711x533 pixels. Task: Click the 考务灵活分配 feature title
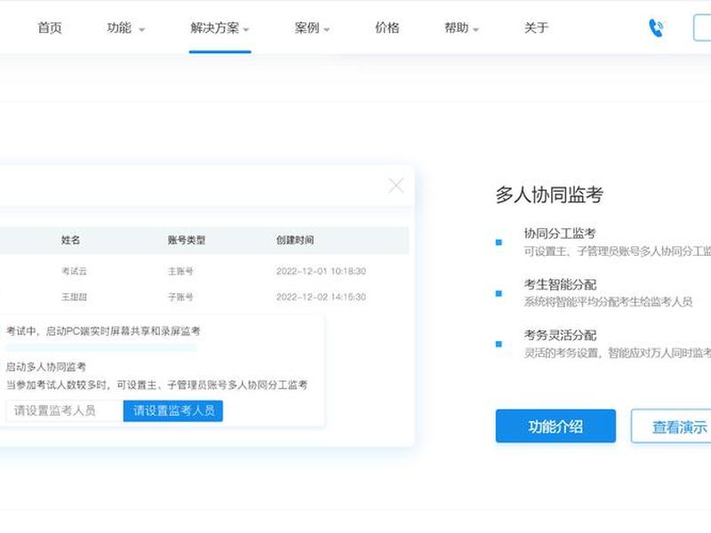click(560, 336)
